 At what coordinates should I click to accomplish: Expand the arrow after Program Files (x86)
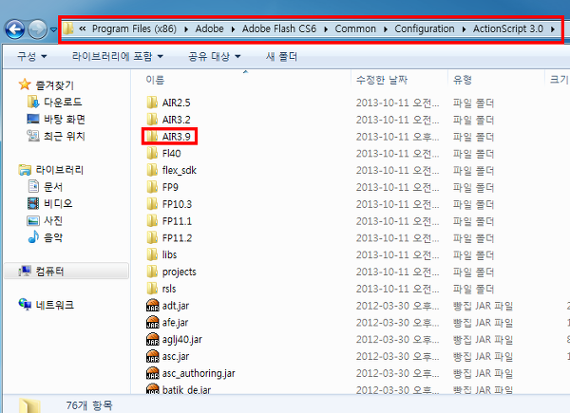tap(186, 29)
